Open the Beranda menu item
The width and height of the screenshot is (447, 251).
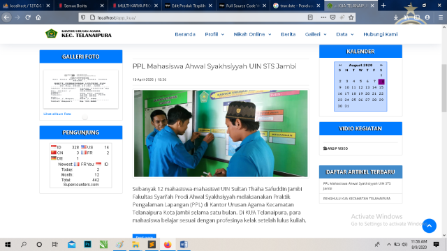[x=185, y=34]
